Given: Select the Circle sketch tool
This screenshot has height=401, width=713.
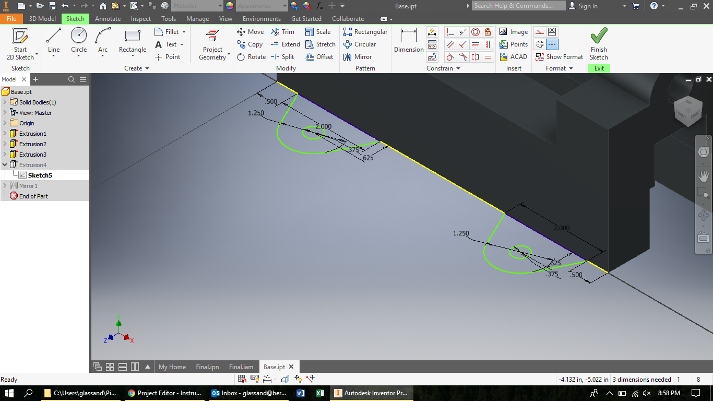Looking at the screenshot, I should pyautogui.click(x=79, y=41).
